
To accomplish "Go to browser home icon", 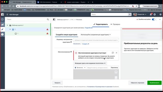I will tap(13, 6).
